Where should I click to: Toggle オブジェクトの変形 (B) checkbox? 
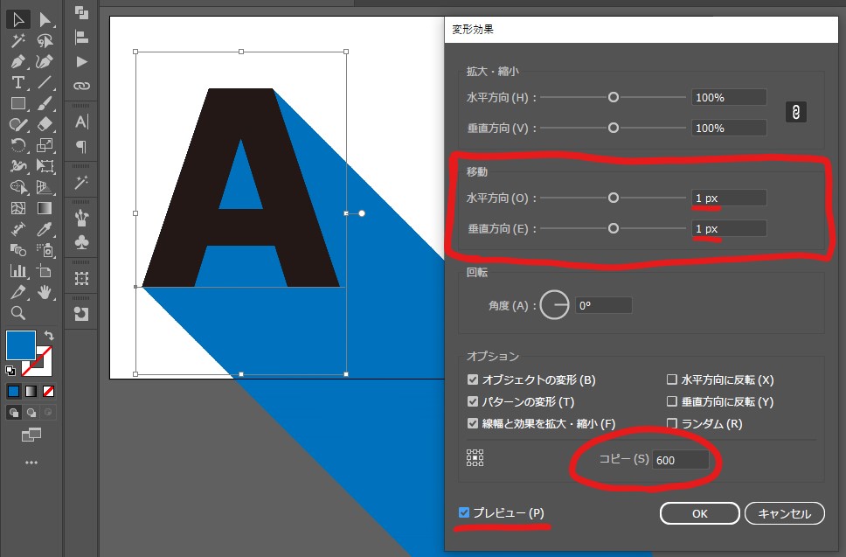click(x=473, y=379)
